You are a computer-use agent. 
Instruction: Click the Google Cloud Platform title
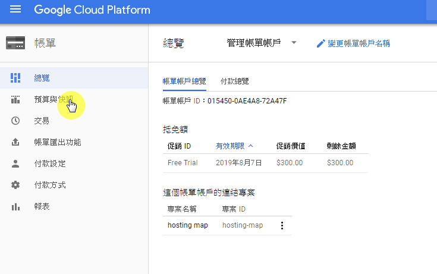click(92, 10)
